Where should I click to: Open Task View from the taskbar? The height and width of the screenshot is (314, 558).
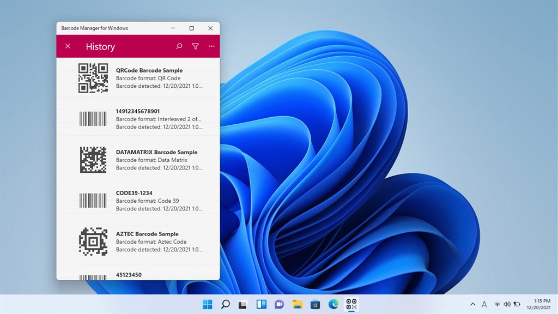click(x=243, y=304)
